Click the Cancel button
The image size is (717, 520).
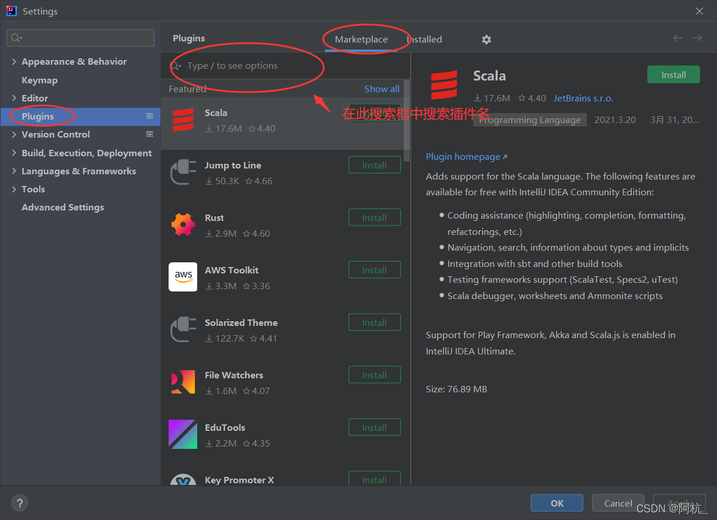click(618, 503)
